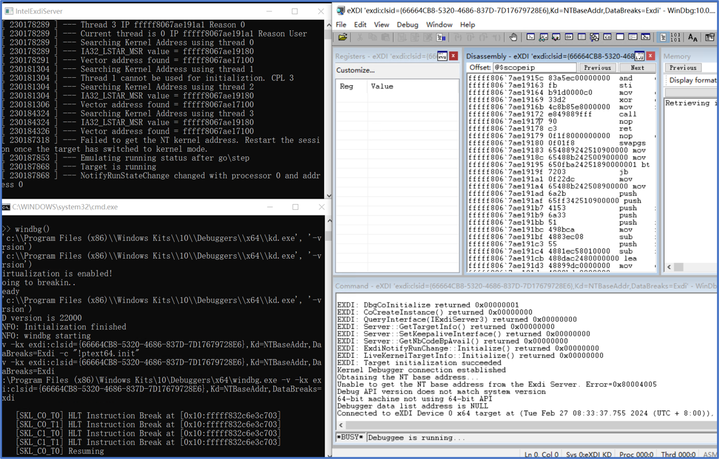The height and width of the screenshot is (459, 719).
Task: Toggle Source mode off (101) button
Action: tap(675, 38)
